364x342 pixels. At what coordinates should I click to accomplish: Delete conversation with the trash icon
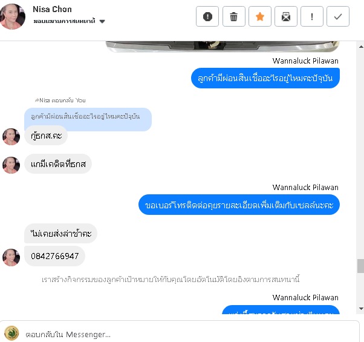pyautogui.click(x=233, y=16)
